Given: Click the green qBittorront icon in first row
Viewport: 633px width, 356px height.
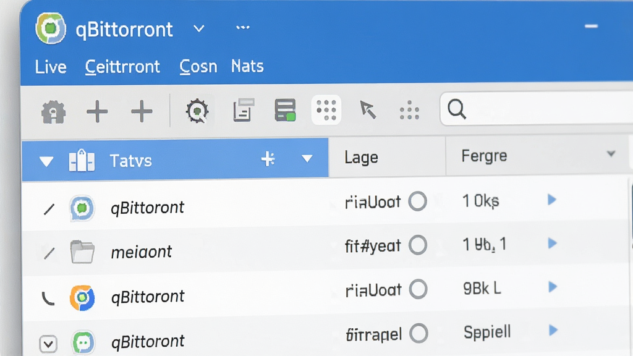Looking at the screenshot, I should pyautogui.click(x=82, y=208).
